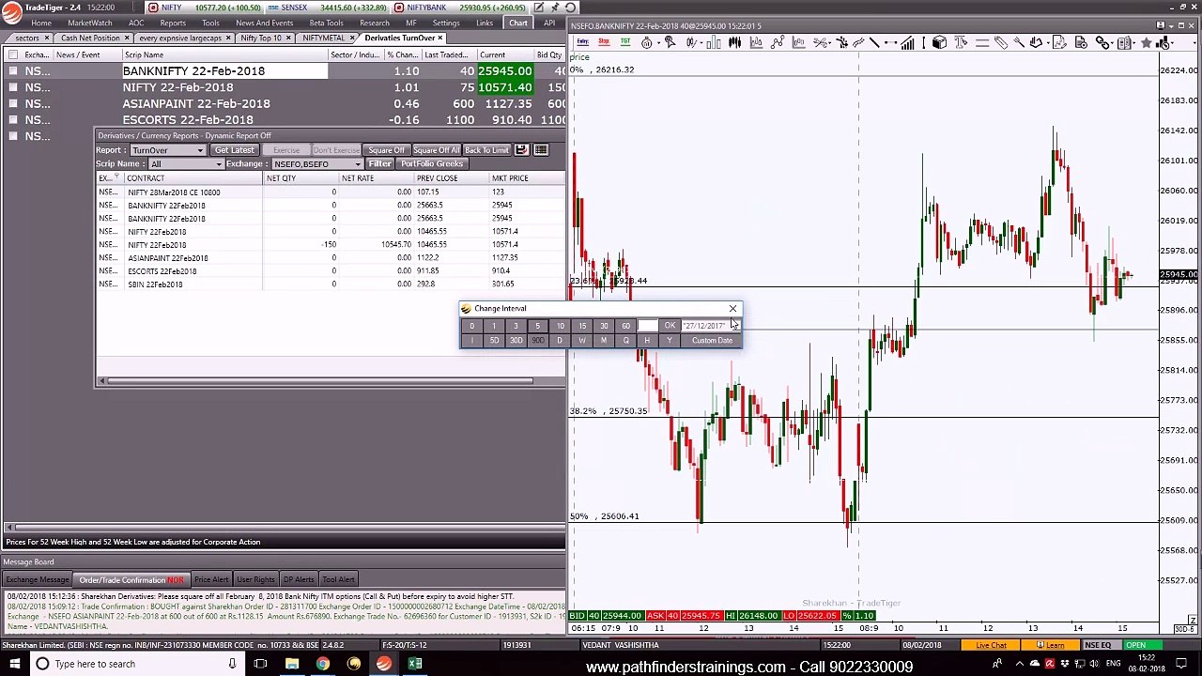Click the Task View icon on taskbar

(x=261, y=664)
